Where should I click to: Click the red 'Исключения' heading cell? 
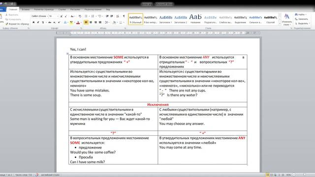click(158, 105)
